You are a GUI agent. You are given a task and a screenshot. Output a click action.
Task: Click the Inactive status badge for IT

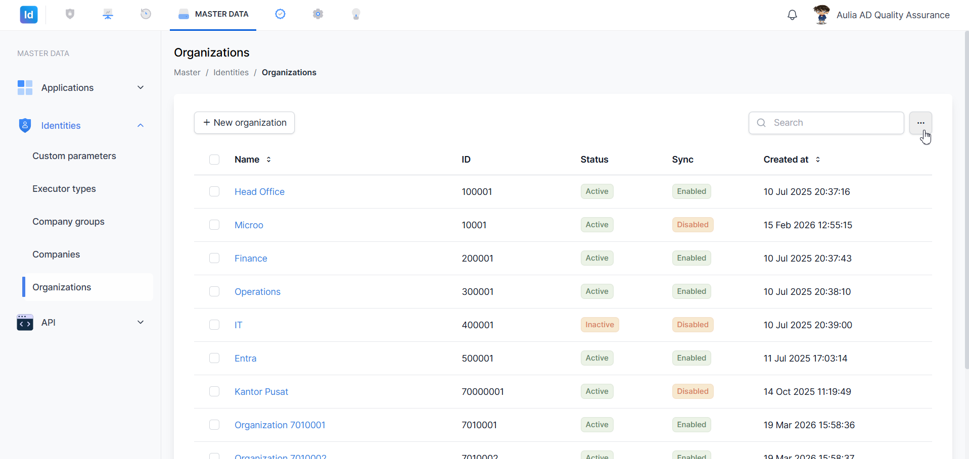pos(599,325)
